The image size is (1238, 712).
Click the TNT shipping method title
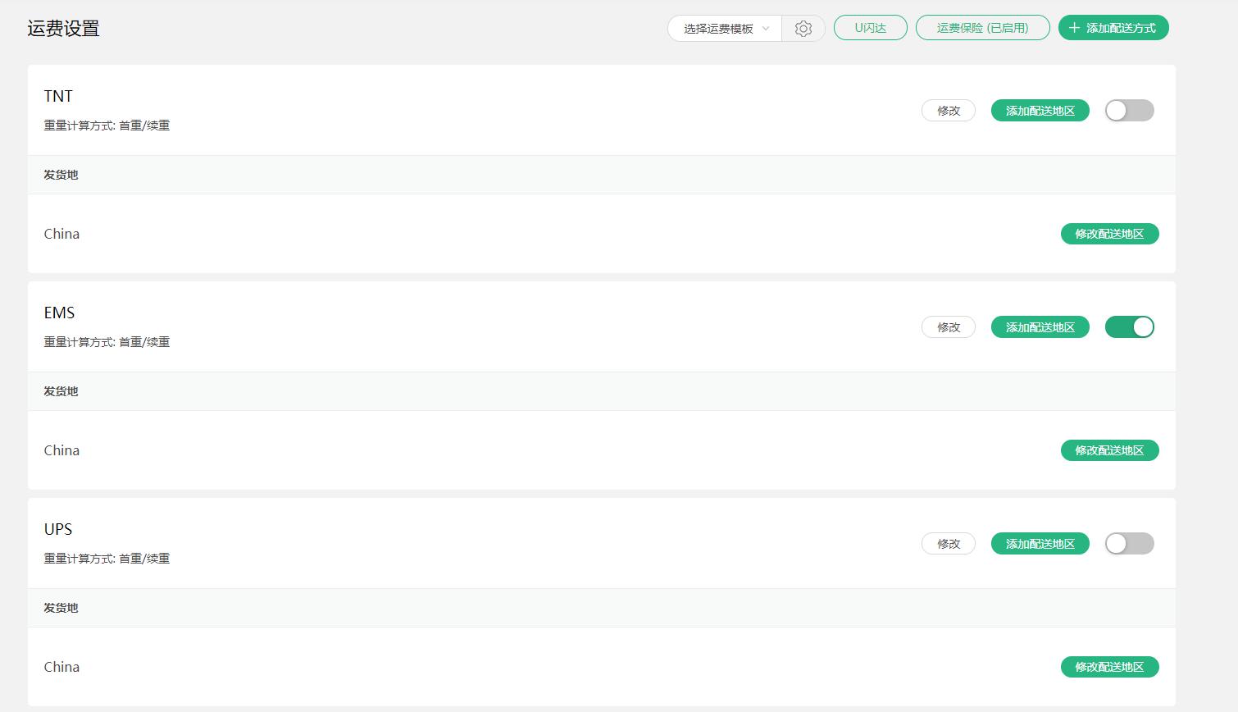58,96
